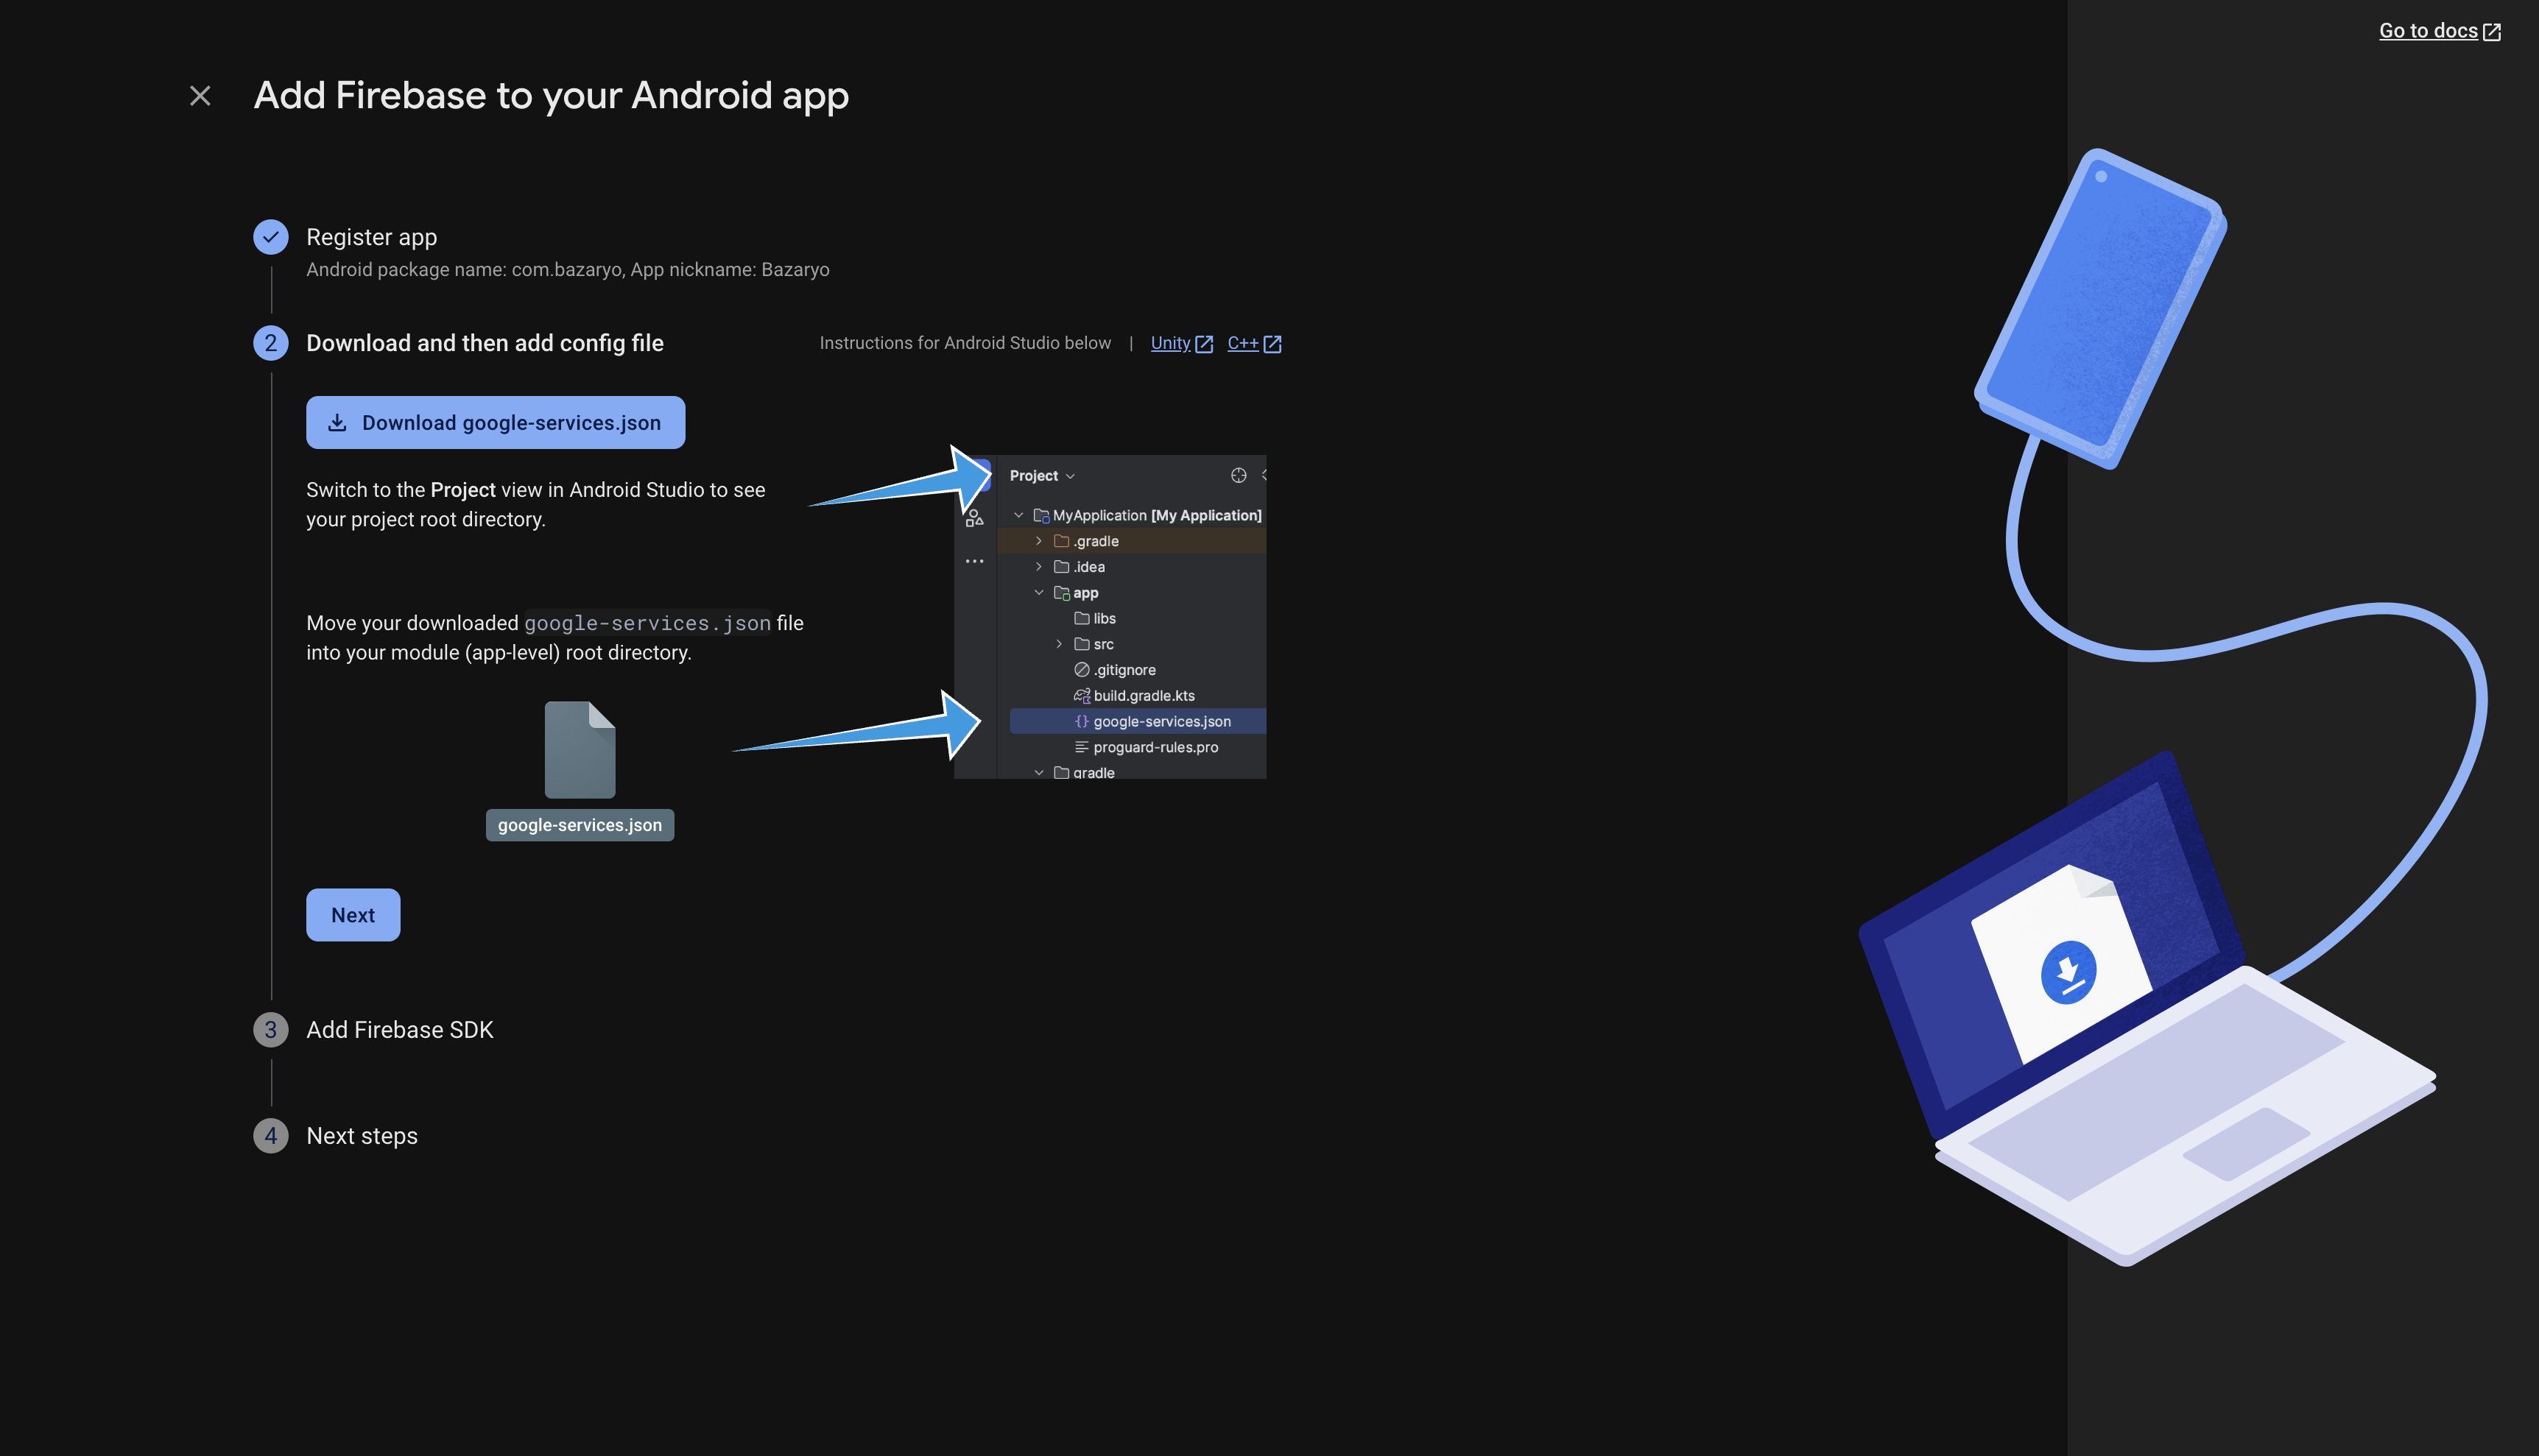The height and width of the screenshot is (1456, 2539).
Task: Open the Project view dropdown in the tutorial image
Action: [1043, 476]
